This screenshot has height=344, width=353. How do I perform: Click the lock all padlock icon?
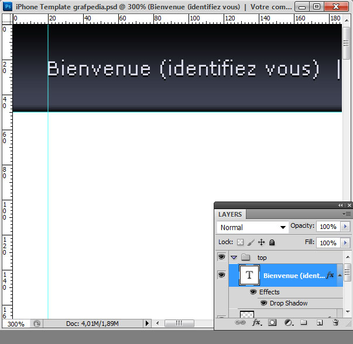(x=272, y=242)
